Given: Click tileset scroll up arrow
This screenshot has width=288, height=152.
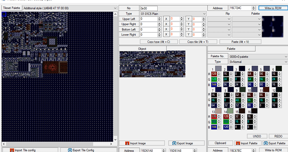Looking at the screenshot, I should tap(115, 14).
